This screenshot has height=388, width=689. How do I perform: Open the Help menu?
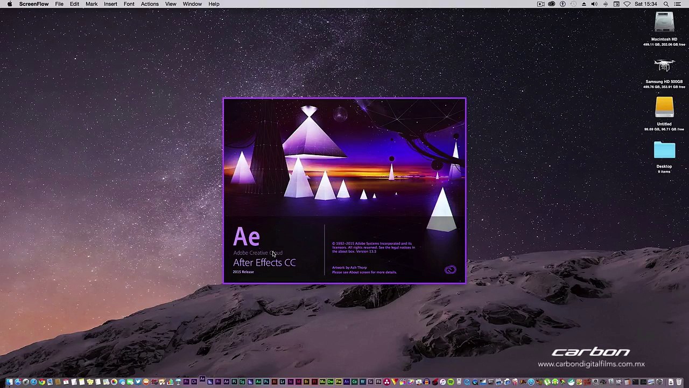(214, 4)
